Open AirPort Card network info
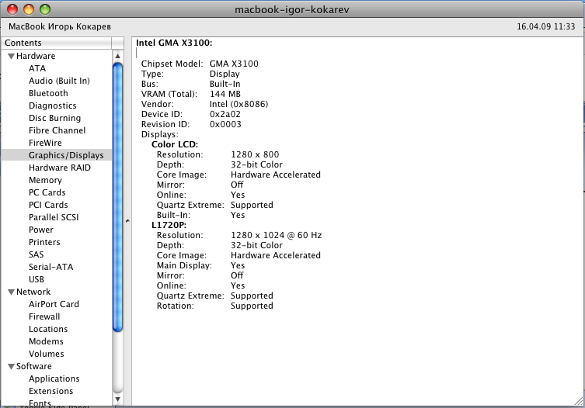This screenshot has height=408, width=585. click(54, 304)
